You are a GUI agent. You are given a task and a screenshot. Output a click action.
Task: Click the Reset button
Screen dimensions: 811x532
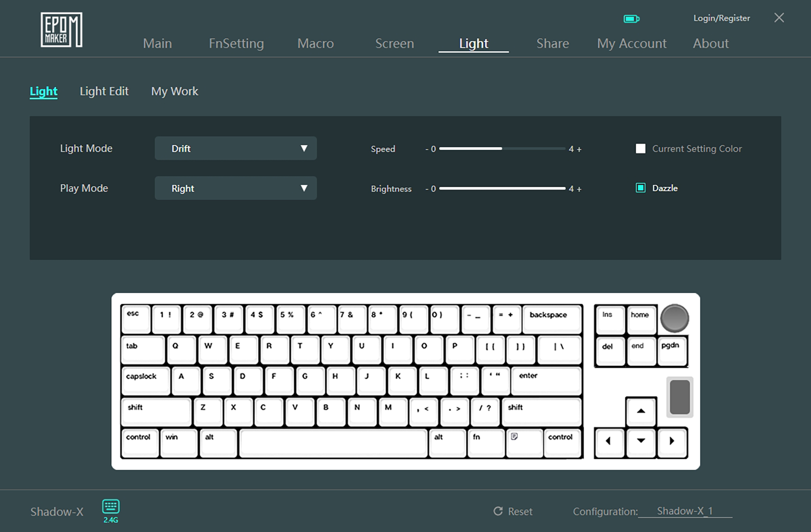click(x=513, y=511)
